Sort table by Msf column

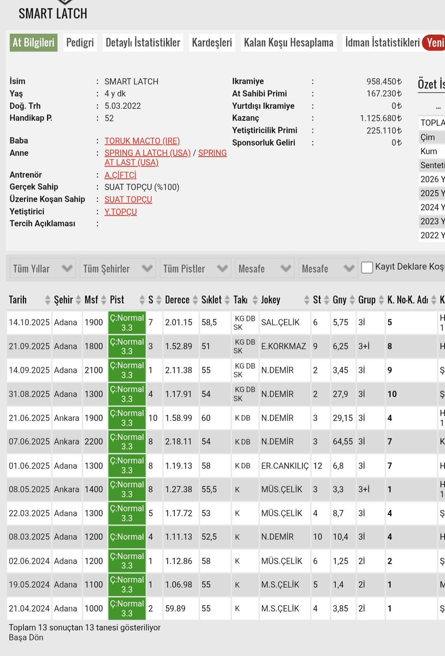point(94,300)
